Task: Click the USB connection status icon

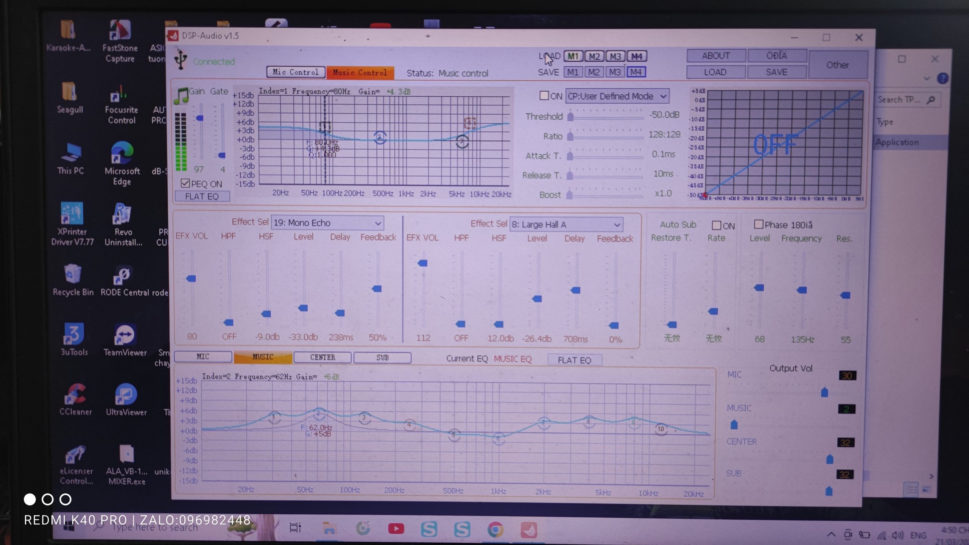Action: 181,59
